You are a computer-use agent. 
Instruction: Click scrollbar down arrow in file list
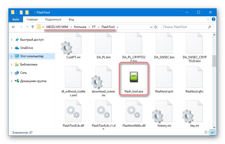(214, 127)
